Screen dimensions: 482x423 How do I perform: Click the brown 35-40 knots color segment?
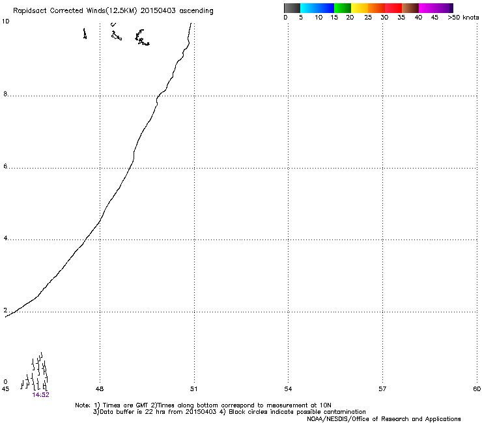tap(410, 8)
